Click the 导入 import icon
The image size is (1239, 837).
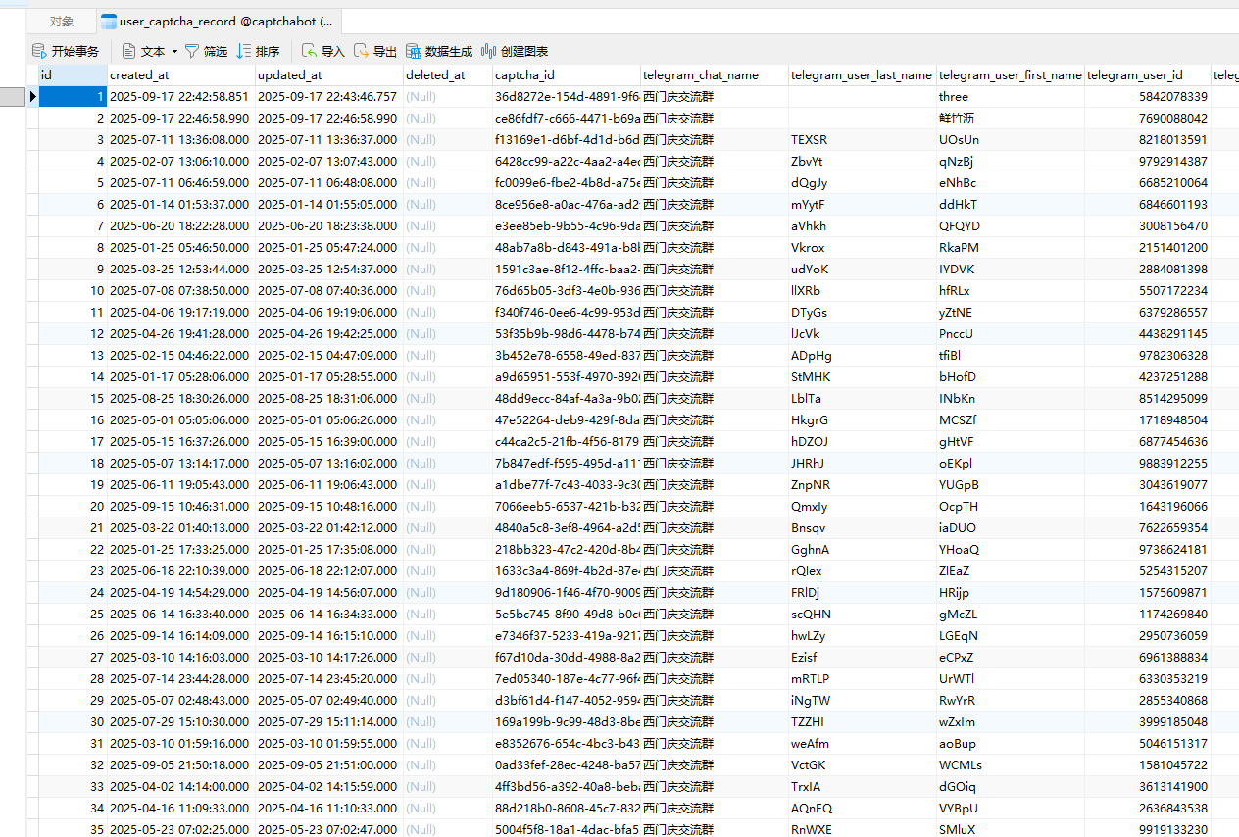(x=309, y=51)
